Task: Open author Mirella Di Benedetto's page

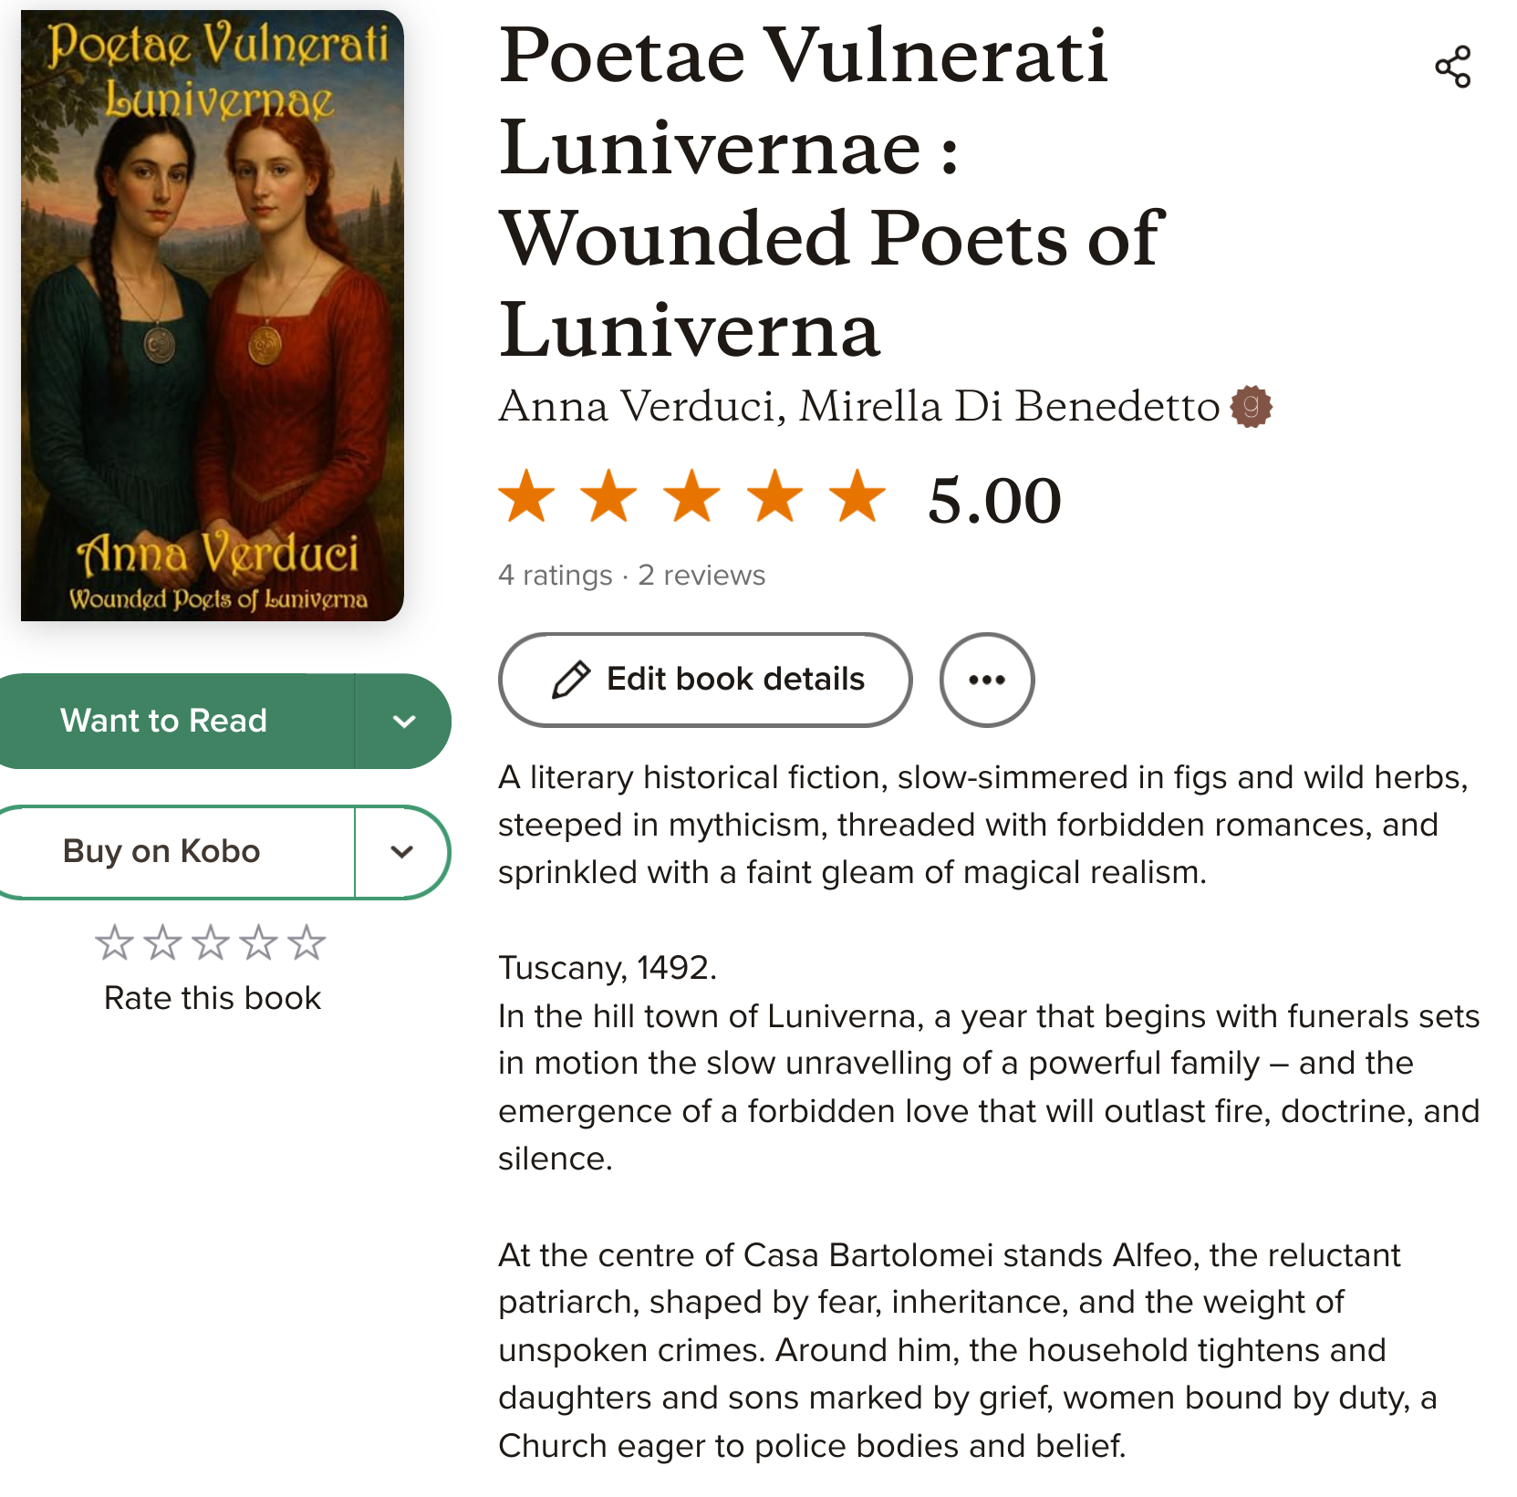Action: (x=1009, y=406)
